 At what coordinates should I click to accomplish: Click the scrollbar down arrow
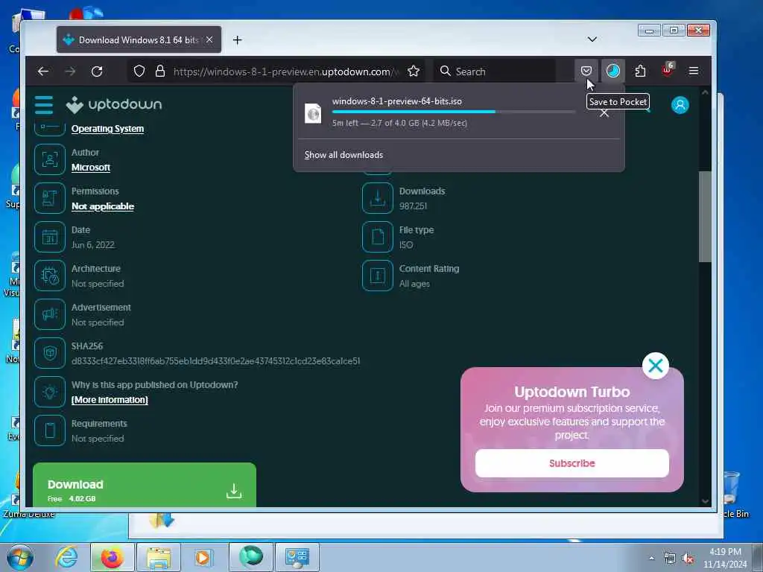[705, 501]
